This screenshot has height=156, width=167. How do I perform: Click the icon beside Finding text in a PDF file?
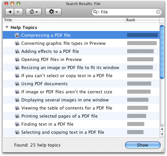click(17, 124)
